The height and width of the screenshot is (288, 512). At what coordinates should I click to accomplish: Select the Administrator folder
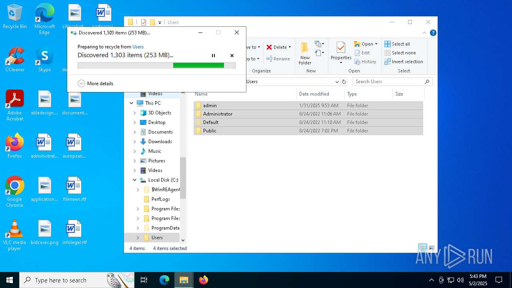tap(308, 114)
